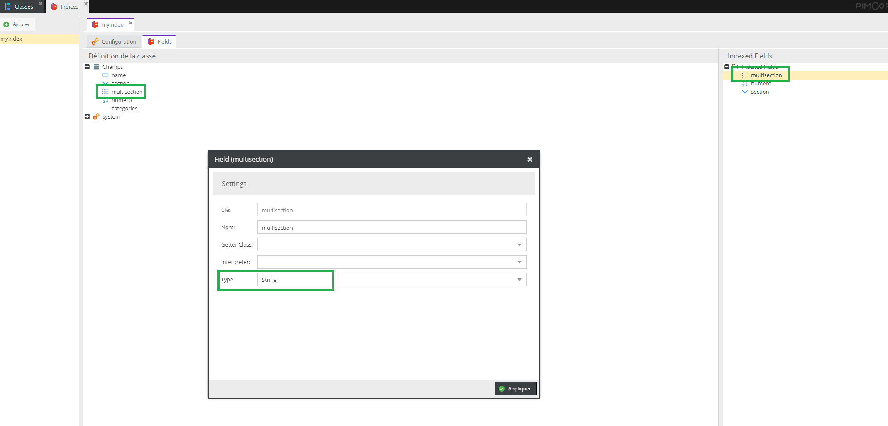This screenshot has width=888, height=426.
Task: Select the multisection checklist icon in Champs
Action: point(105,92)
